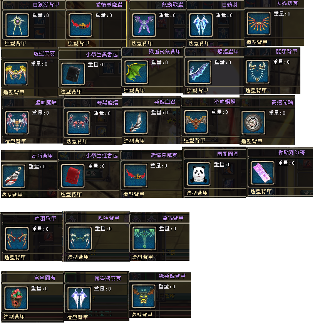The height and width of the screenshot is (326, 315).
Task: Click the 惡魔血翼 item name label
Action: [165, 102]
